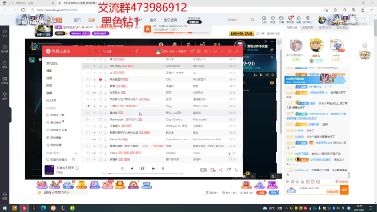Viewport: 377px width, 212px height.
Task: Open heartbeat mode next to 我喜欢的音乐
Action: 74,160
